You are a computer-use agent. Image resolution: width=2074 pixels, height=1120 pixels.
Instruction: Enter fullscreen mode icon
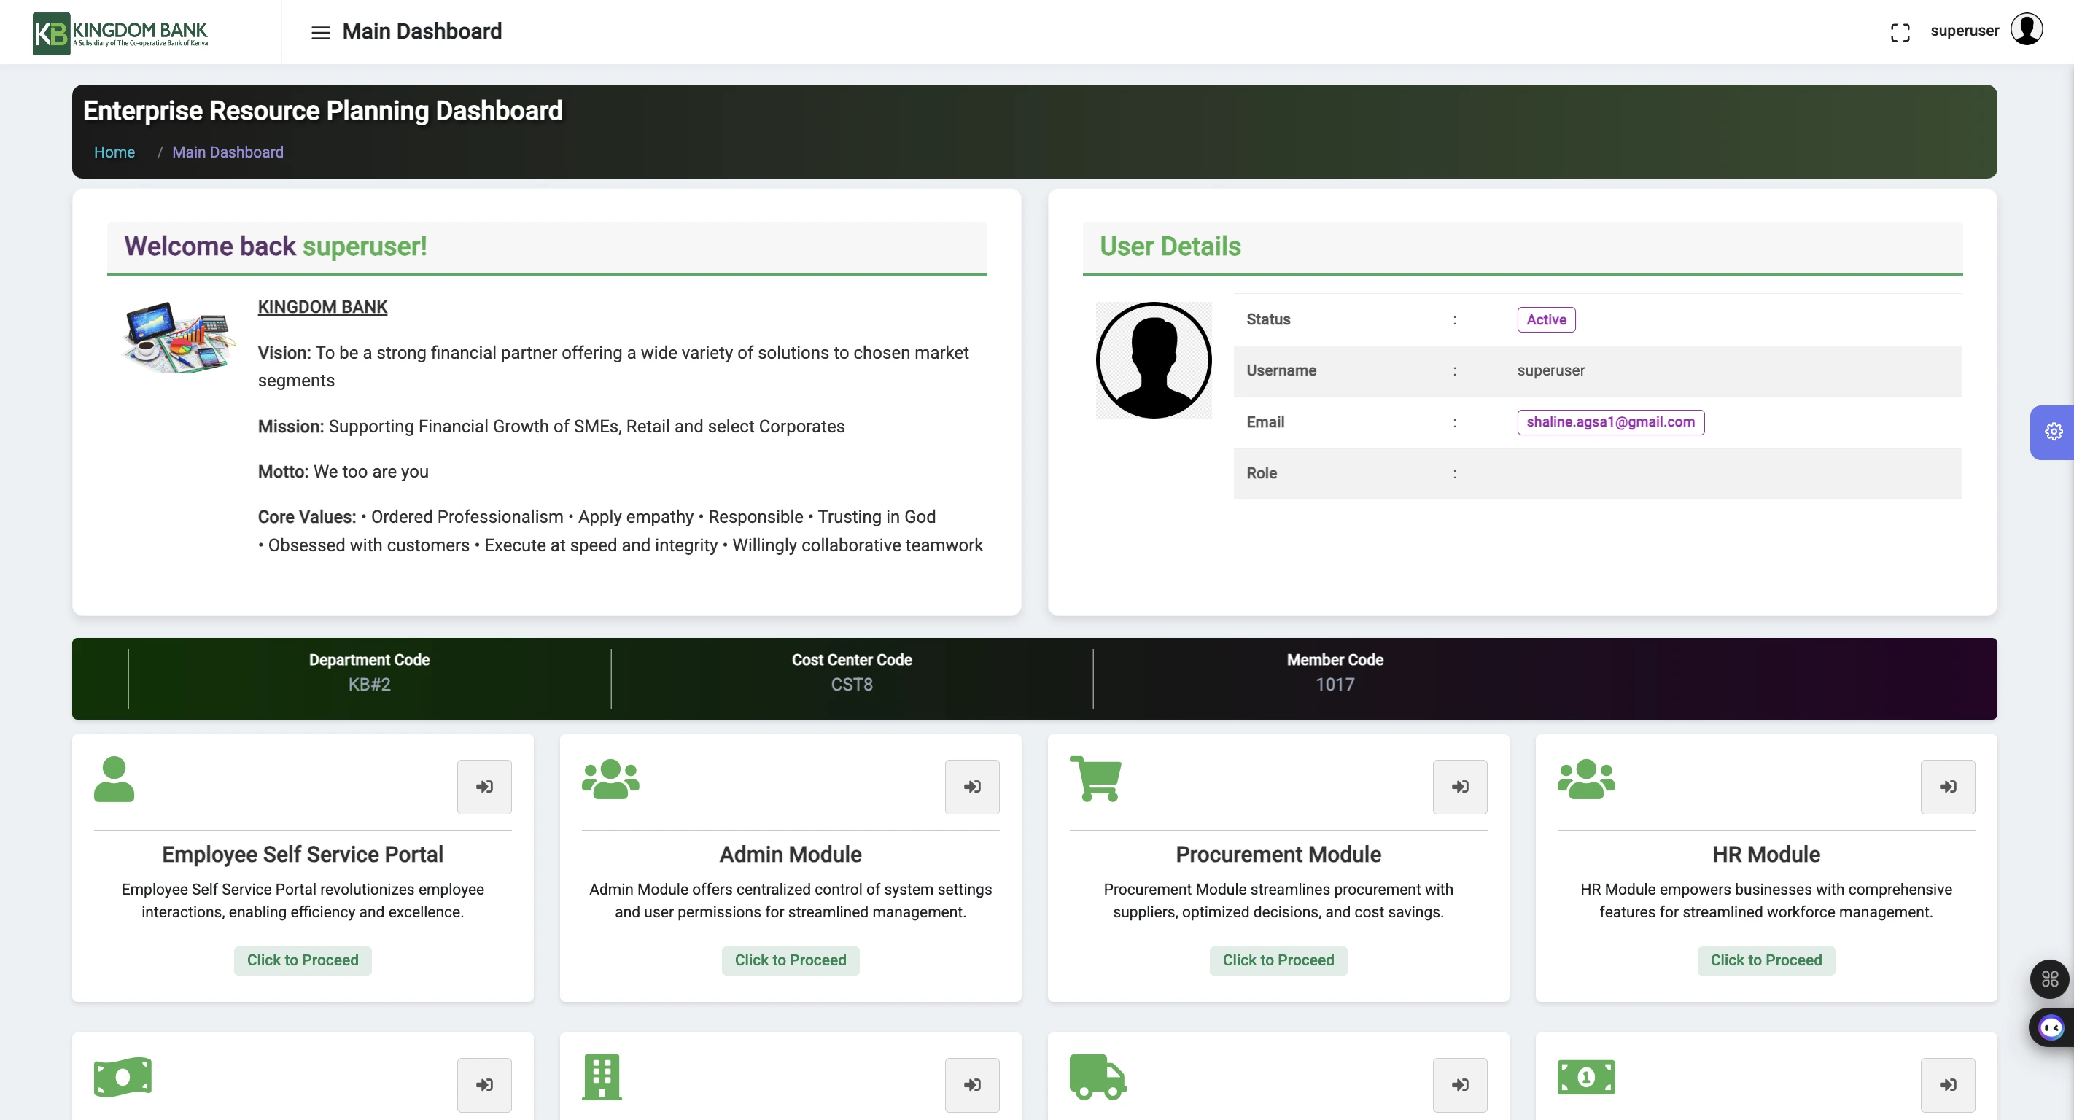pyautogui.click(x=1900, y=32)
